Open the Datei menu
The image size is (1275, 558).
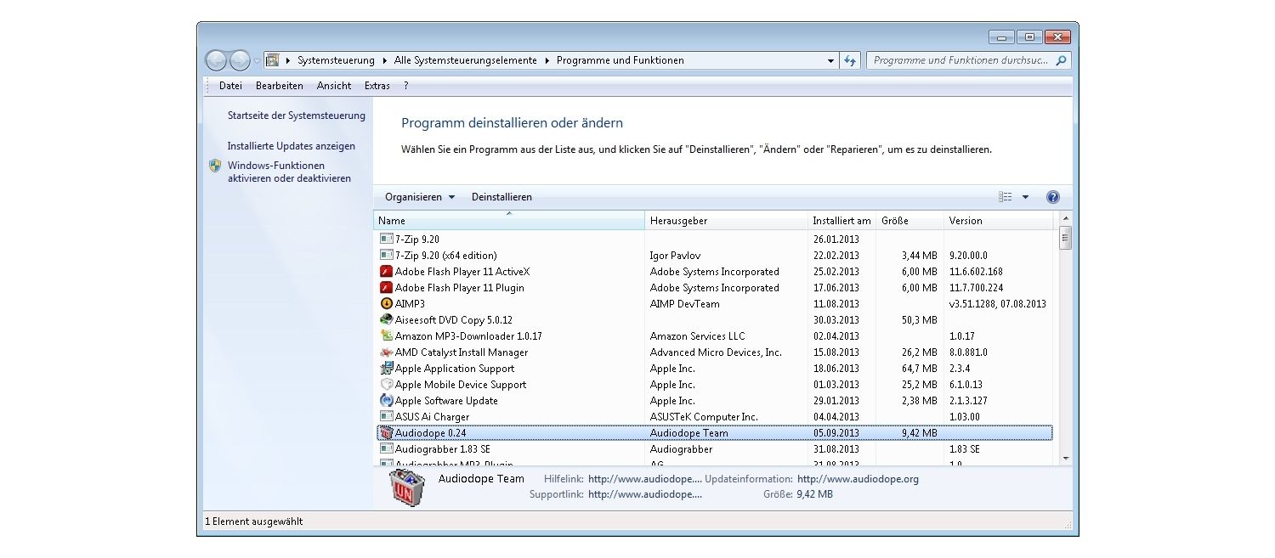coord(230,86)
